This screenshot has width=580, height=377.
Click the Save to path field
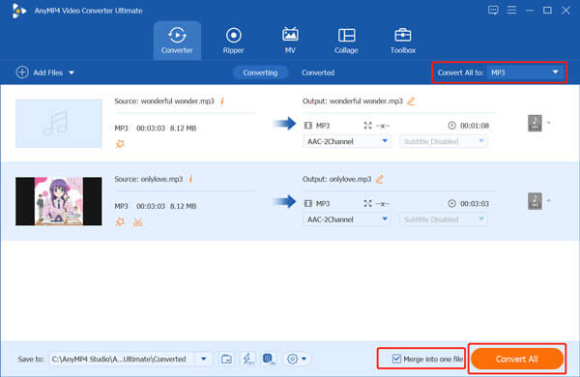(122, 359)
